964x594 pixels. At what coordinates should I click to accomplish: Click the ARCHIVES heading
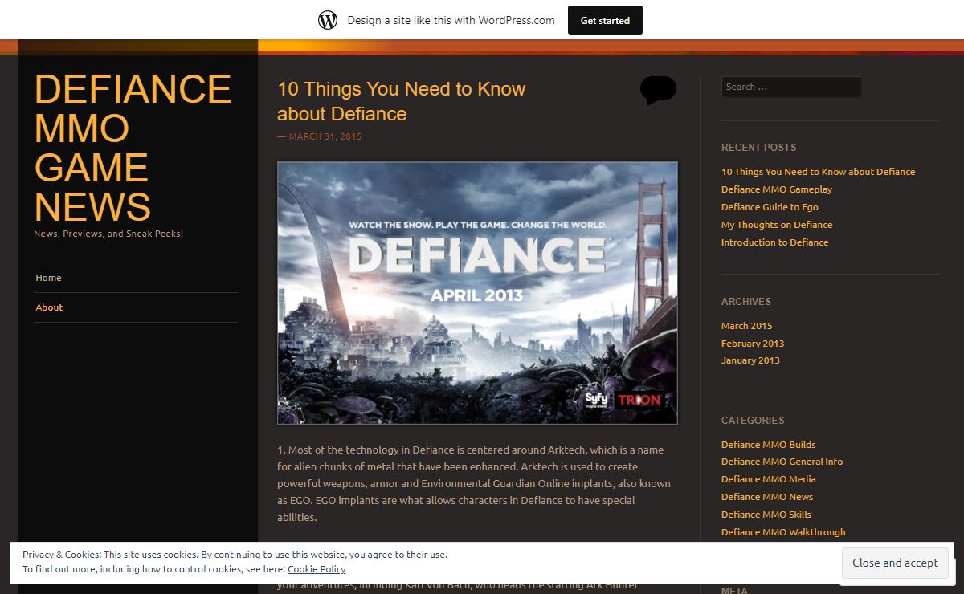745,302
